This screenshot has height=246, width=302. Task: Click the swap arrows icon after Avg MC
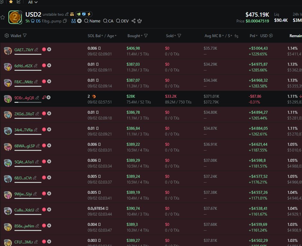[236, 36]
